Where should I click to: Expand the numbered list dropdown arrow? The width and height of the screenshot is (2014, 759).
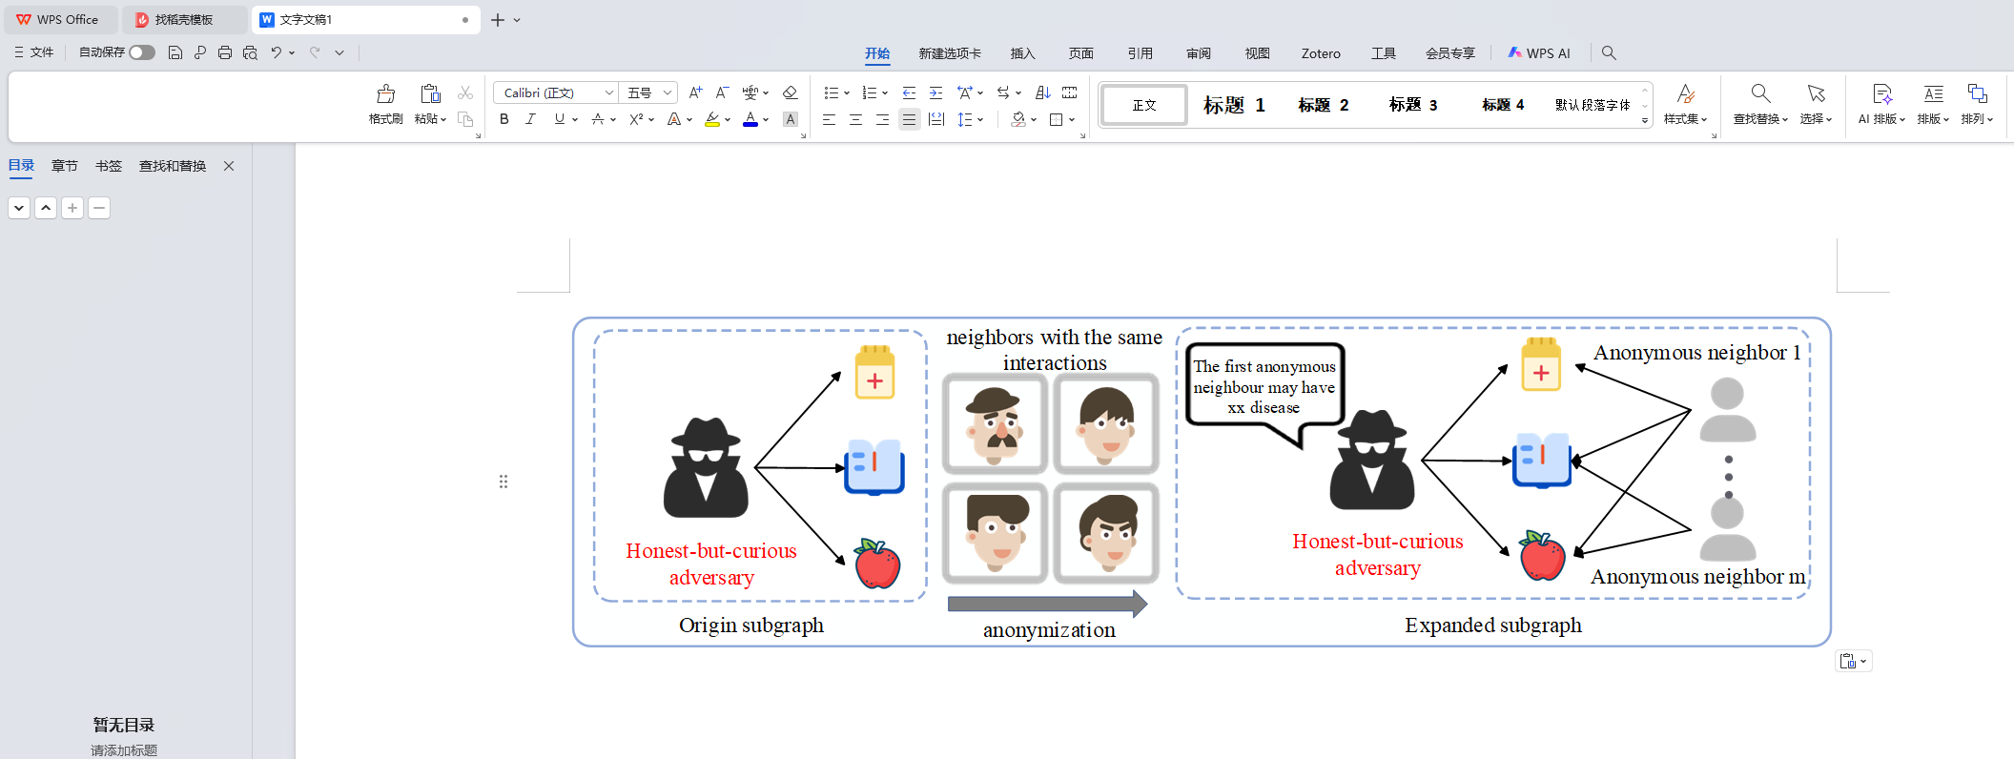(x=885, y=93)
